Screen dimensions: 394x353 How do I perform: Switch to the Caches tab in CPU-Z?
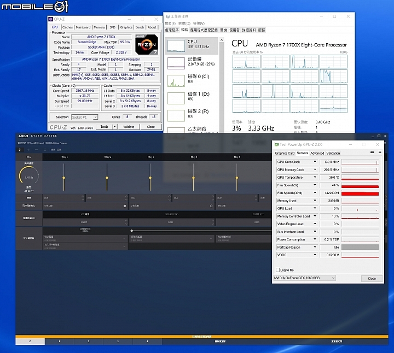(x=67, y=27)
